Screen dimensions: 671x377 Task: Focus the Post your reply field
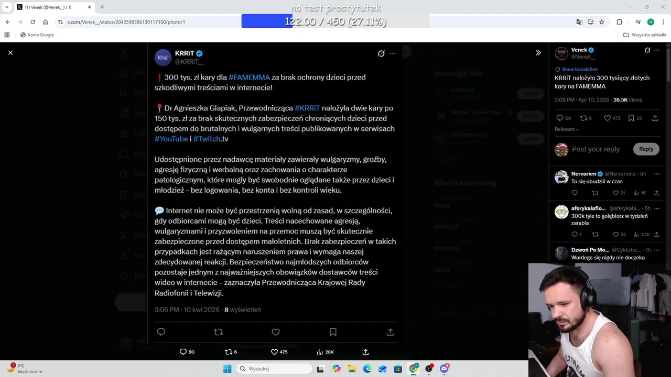click(596, 149)
